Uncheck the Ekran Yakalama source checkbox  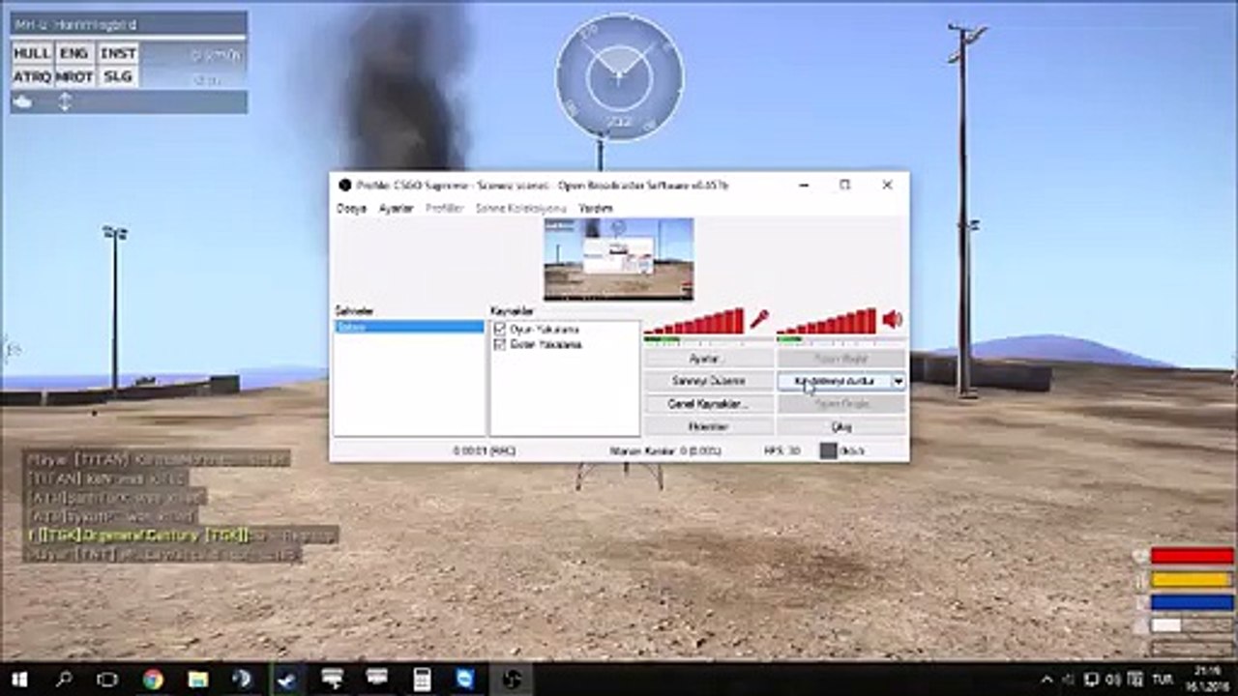[x=500, y=344]
